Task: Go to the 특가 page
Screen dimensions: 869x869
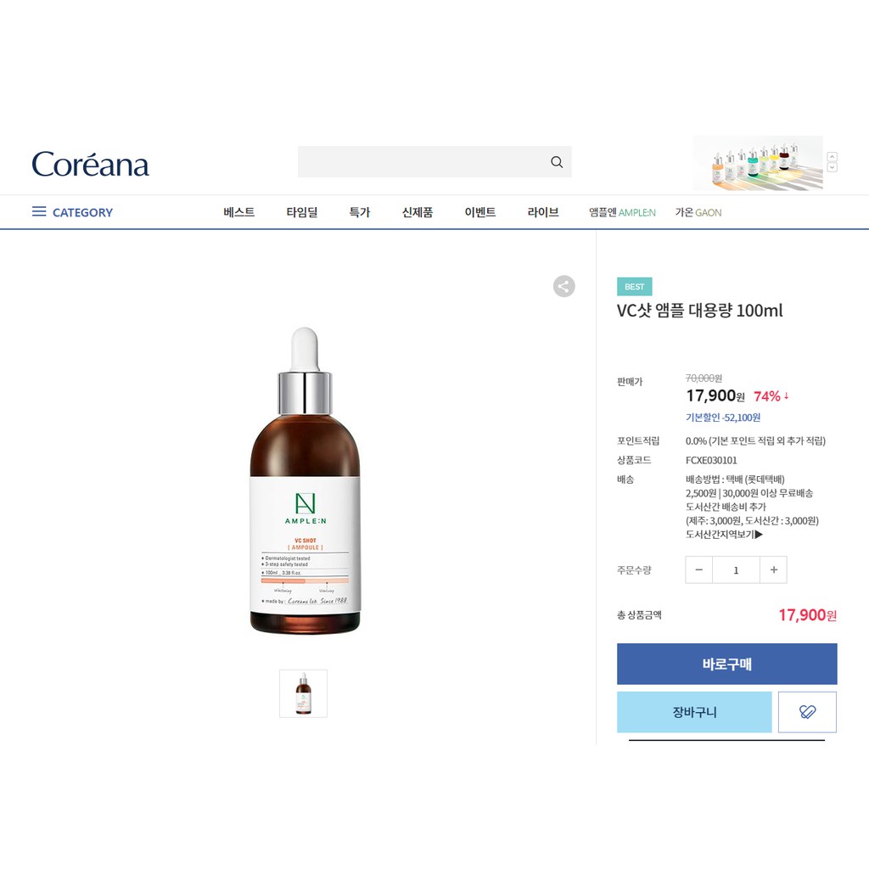Action: pos(359,212)
